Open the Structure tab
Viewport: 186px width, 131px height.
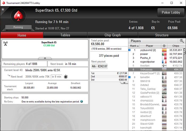click(162, 35)
